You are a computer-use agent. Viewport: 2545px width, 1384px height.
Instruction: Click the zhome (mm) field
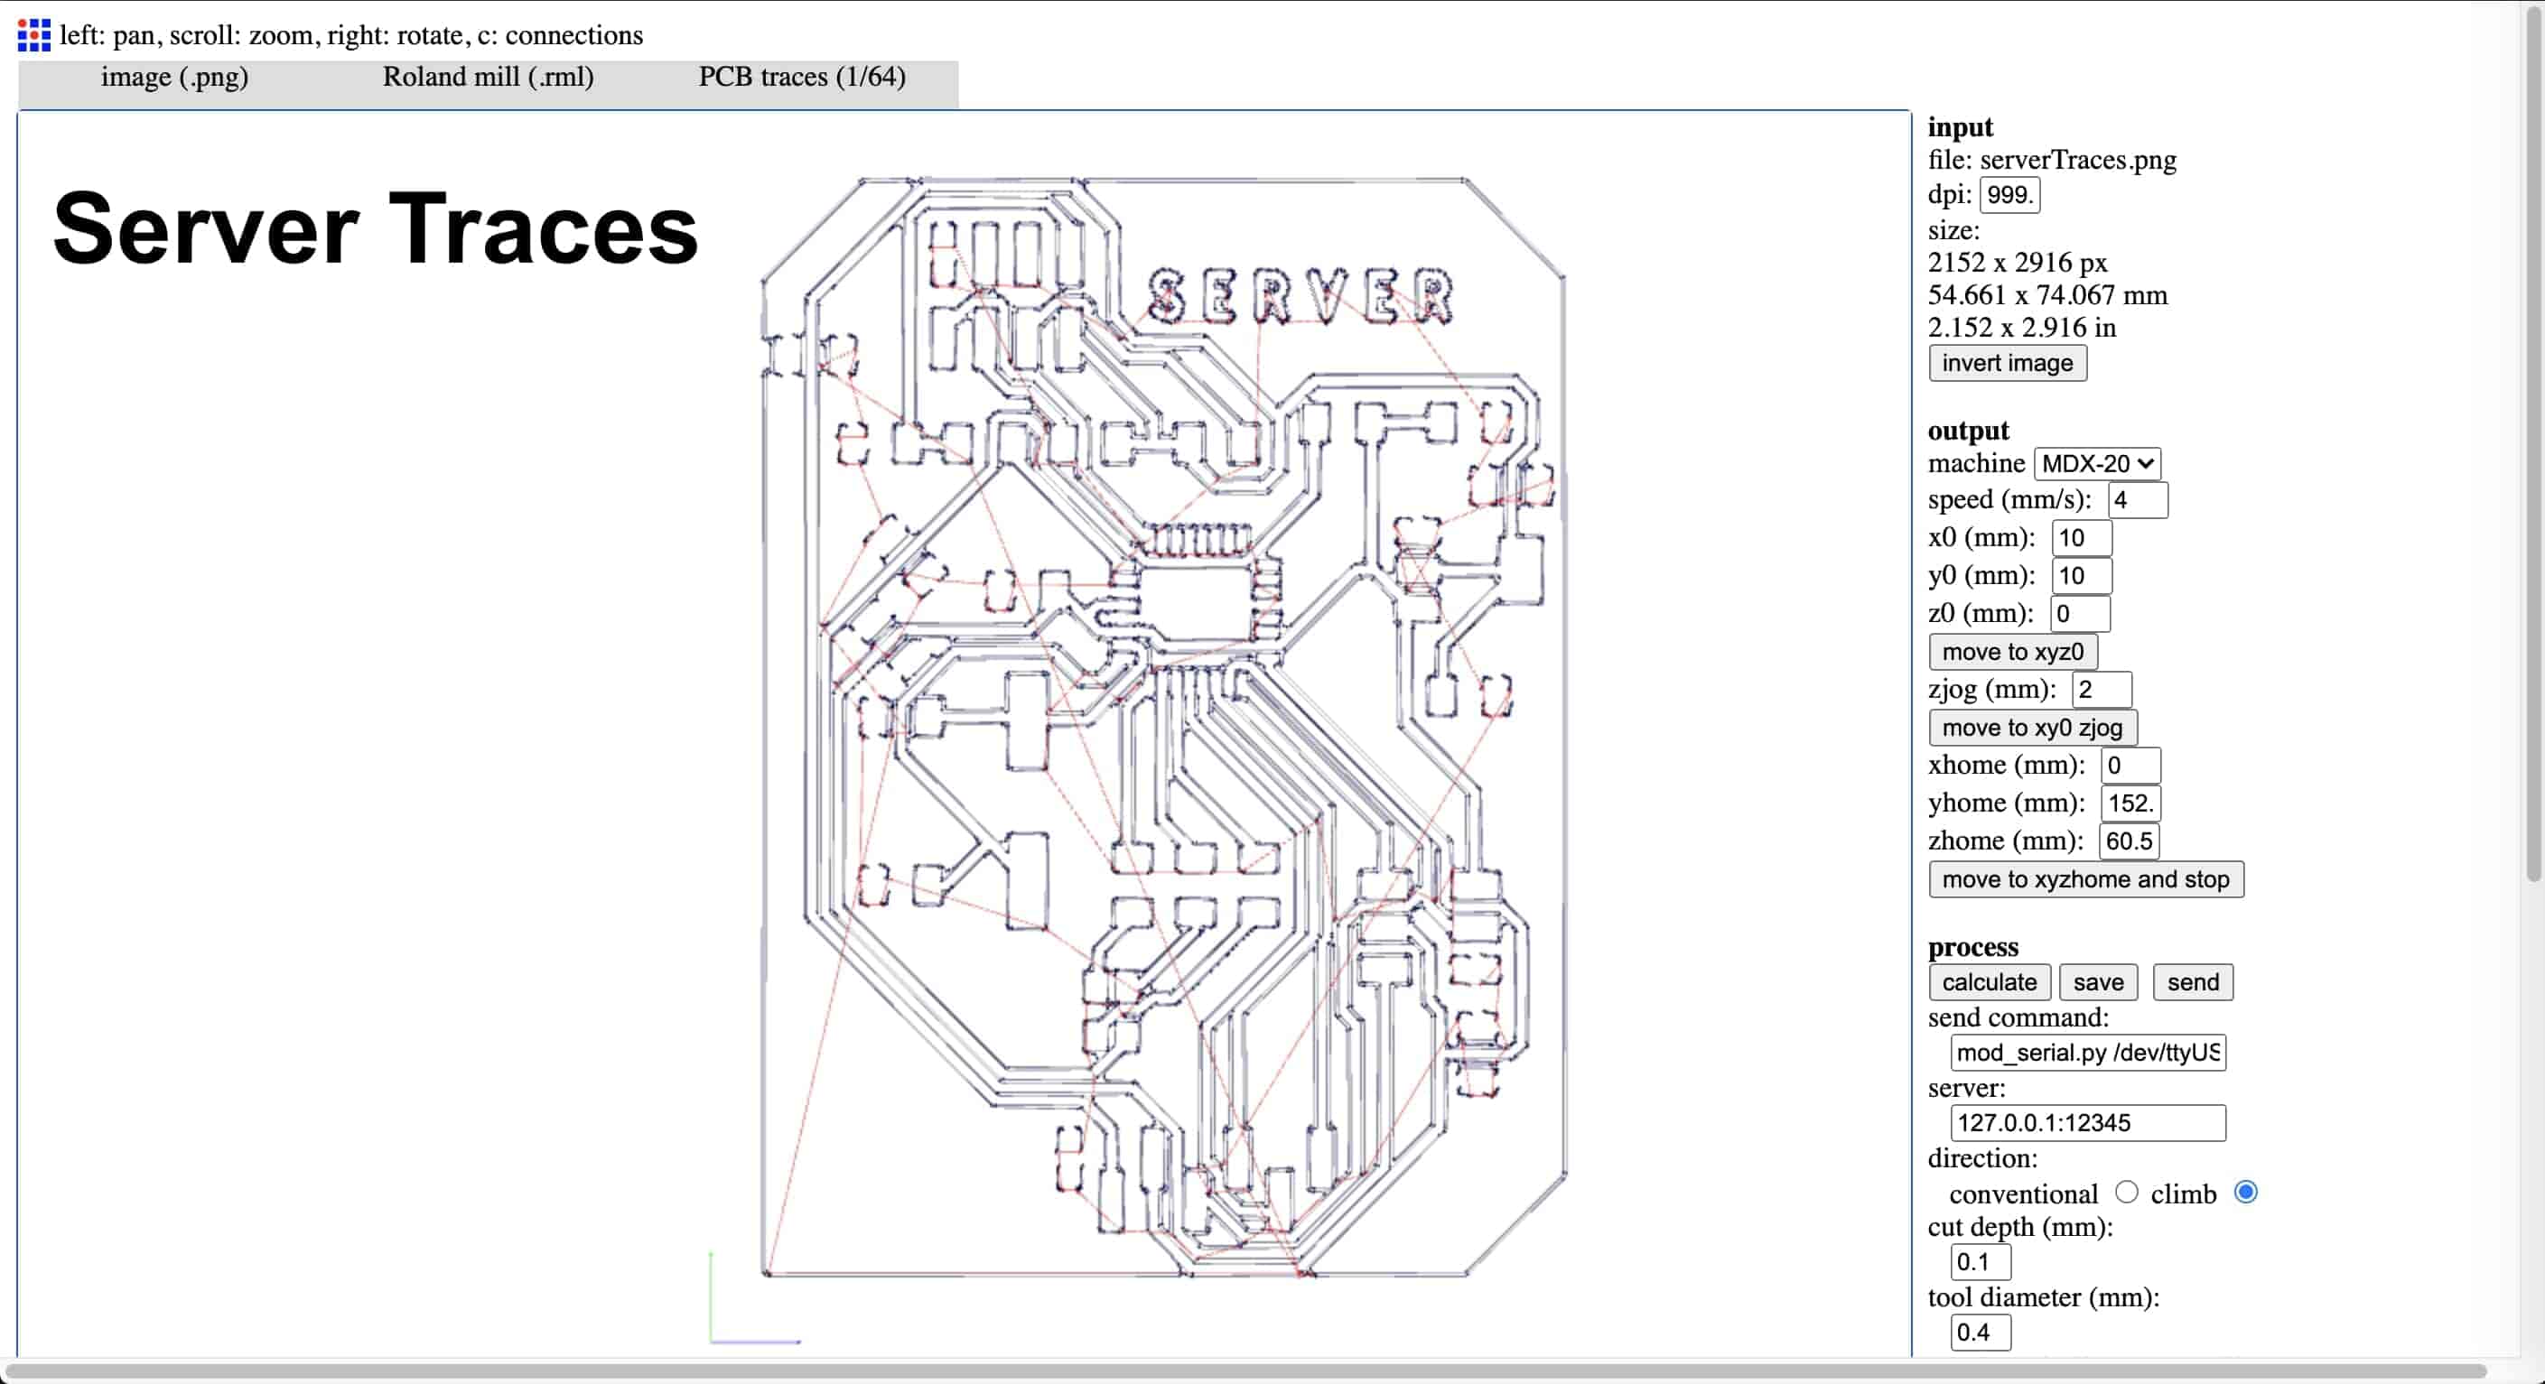tap(2129, 841)
